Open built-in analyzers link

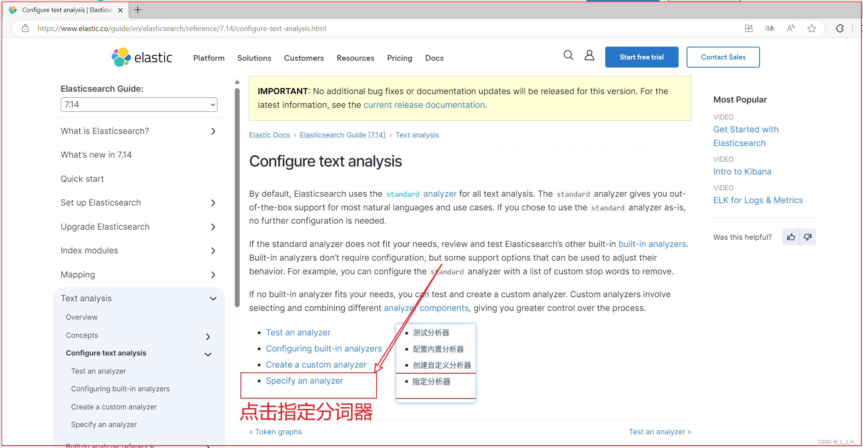[652, 244]
